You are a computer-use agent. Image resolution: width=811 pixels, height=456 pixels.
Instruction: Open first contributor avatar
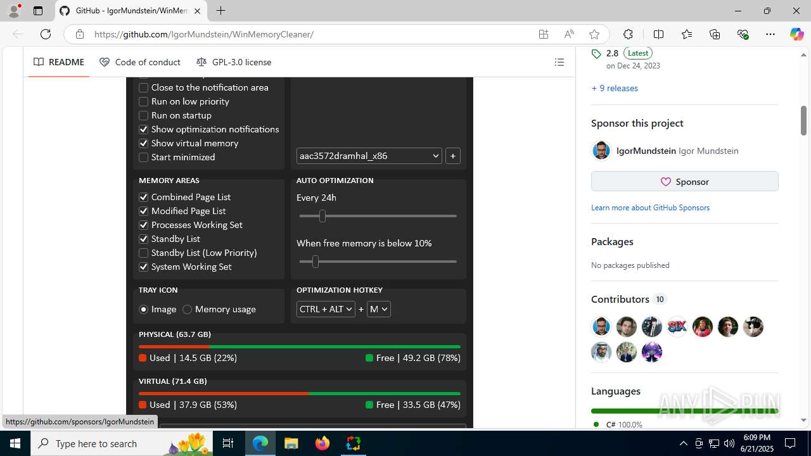[601, 327]
